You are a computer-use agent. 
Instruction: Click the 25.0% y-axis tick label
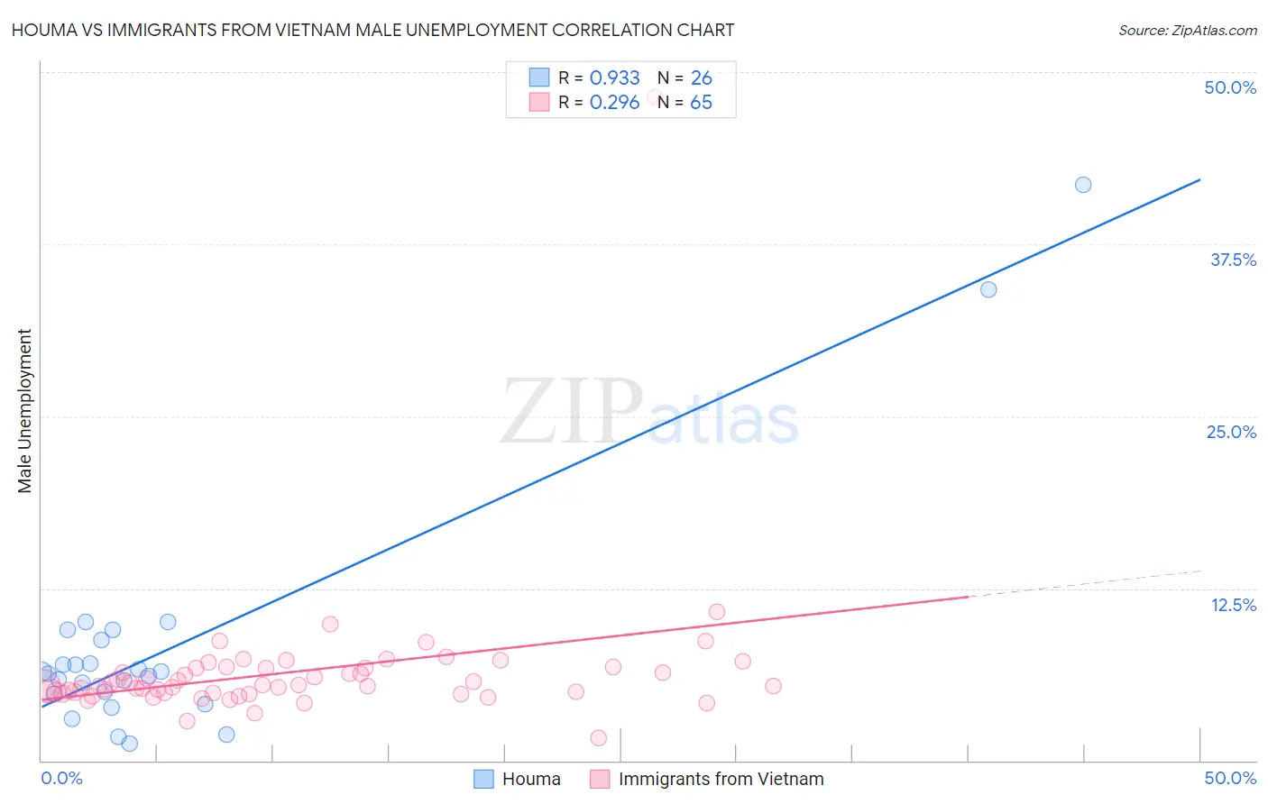pos(1231,432)
